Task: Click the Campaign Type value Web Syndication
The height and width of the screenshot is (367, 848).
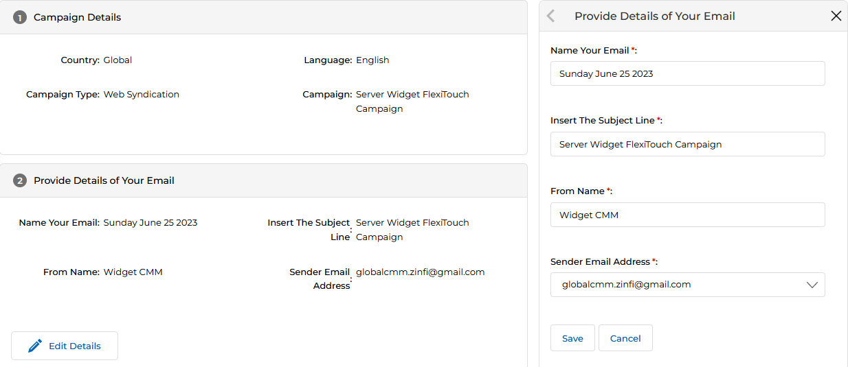Action: pyautogui.click(x=142, y=94)
